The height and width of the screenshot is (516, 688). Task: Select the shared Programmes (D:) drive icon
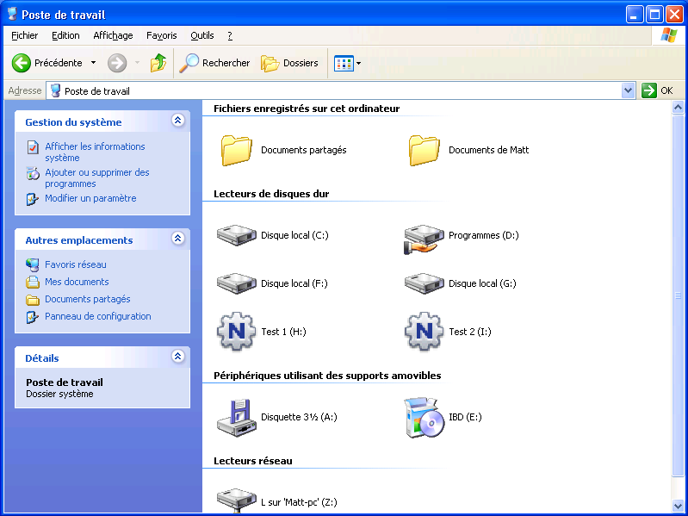424,239
